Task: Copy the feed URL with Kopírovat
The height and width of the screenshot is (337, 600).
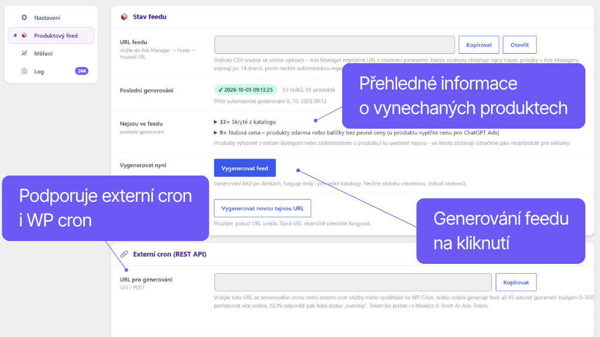Action: (479, 45)
